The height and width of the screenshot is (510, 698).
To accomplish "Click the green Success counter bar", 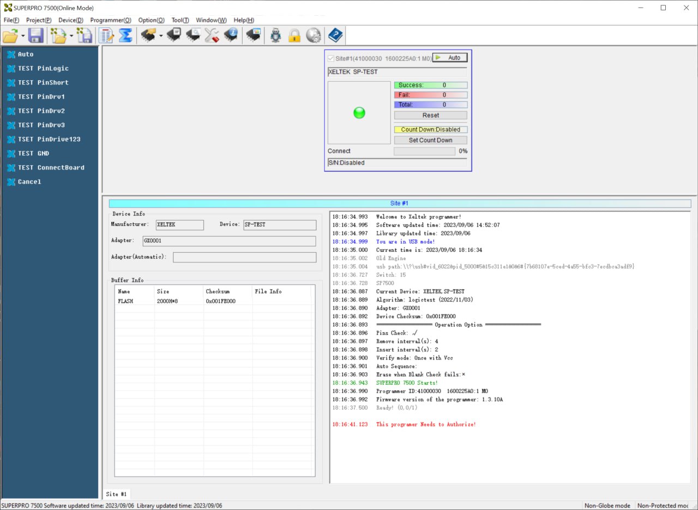I will [x=431, y=85].
